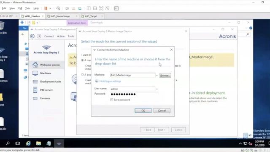Image resolution: width=270 pixels, height=152 pixels.
Task: Show hidden tray icons chevron
Action: point(240,144)
